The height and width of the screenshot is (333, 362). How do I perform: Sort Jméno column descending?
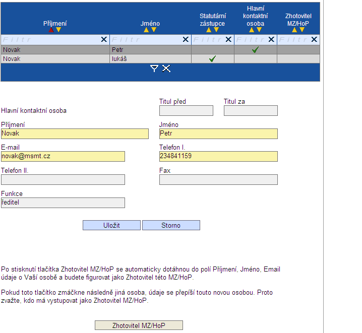pos(154,30)
